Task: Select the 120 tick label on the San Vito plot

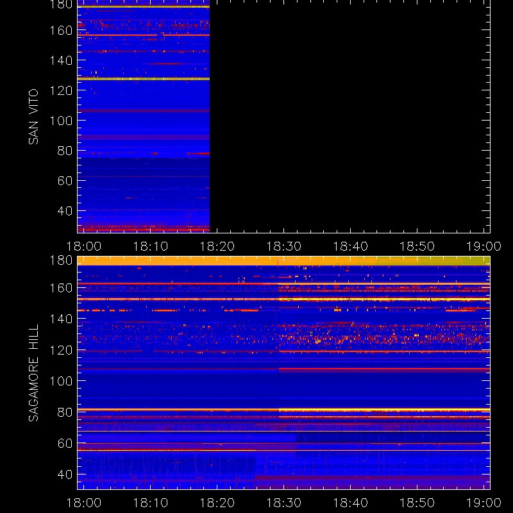Action: pyautogui.click(x=61, y=90)
